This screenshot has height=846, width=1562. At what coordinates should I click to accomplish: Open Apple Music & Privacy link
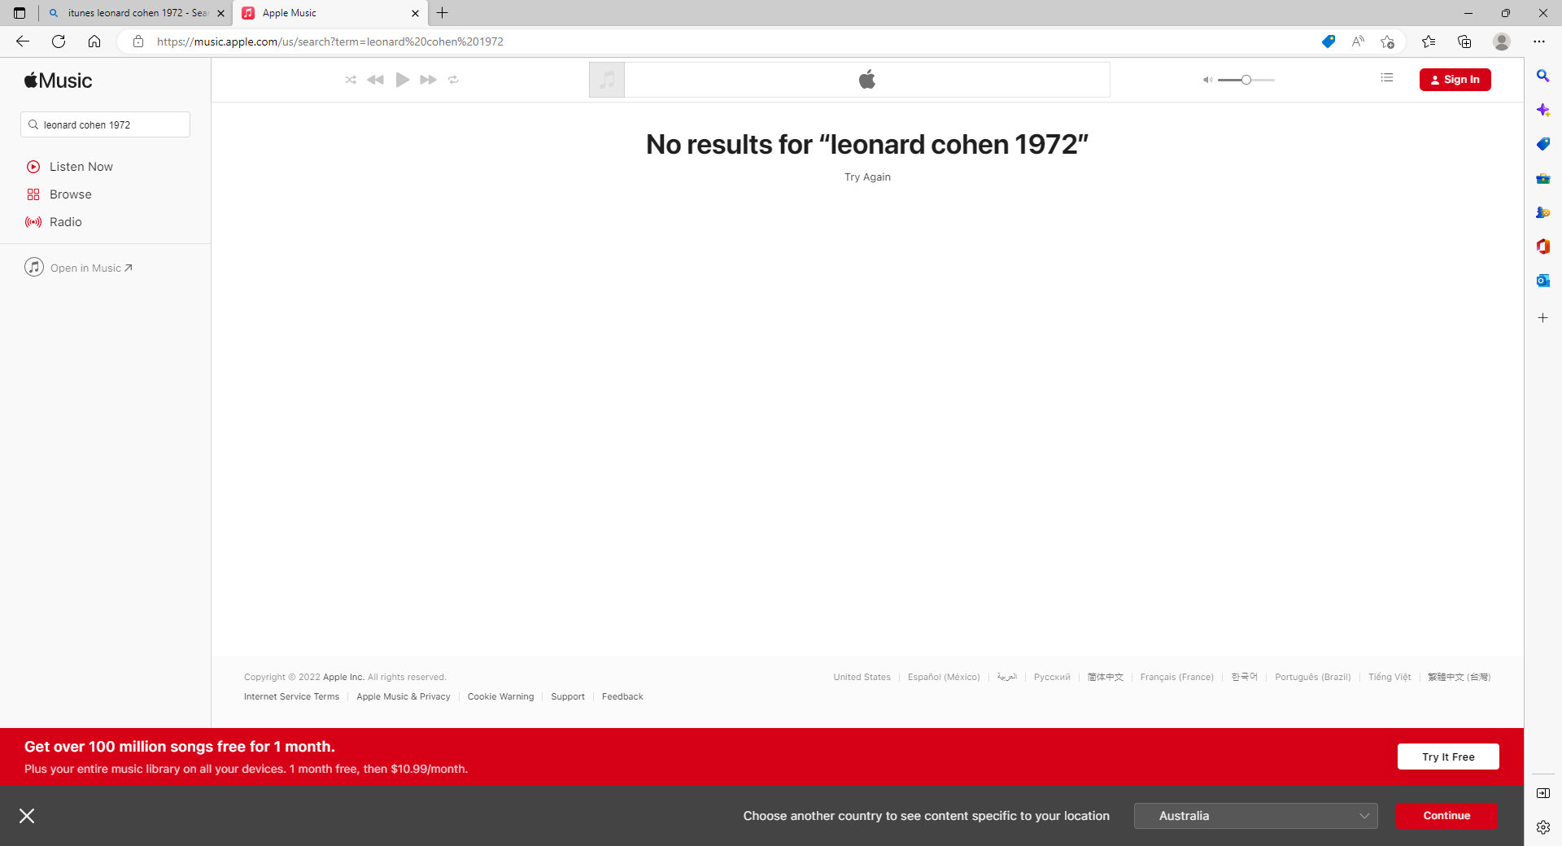[x=404, y=696]
